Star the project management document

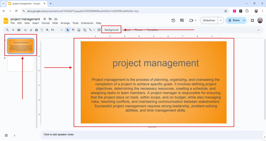pyautogui.click(x=45, y=19)
